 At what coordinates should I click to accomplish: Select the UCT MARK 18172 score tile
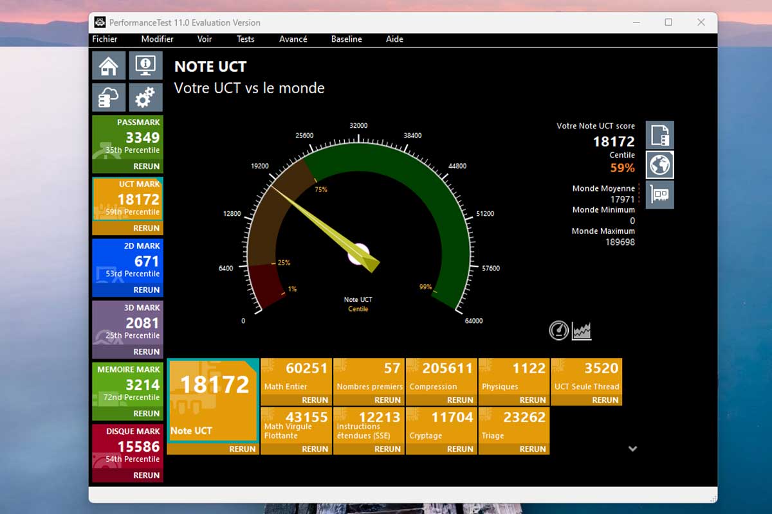[x=127, y=199]
